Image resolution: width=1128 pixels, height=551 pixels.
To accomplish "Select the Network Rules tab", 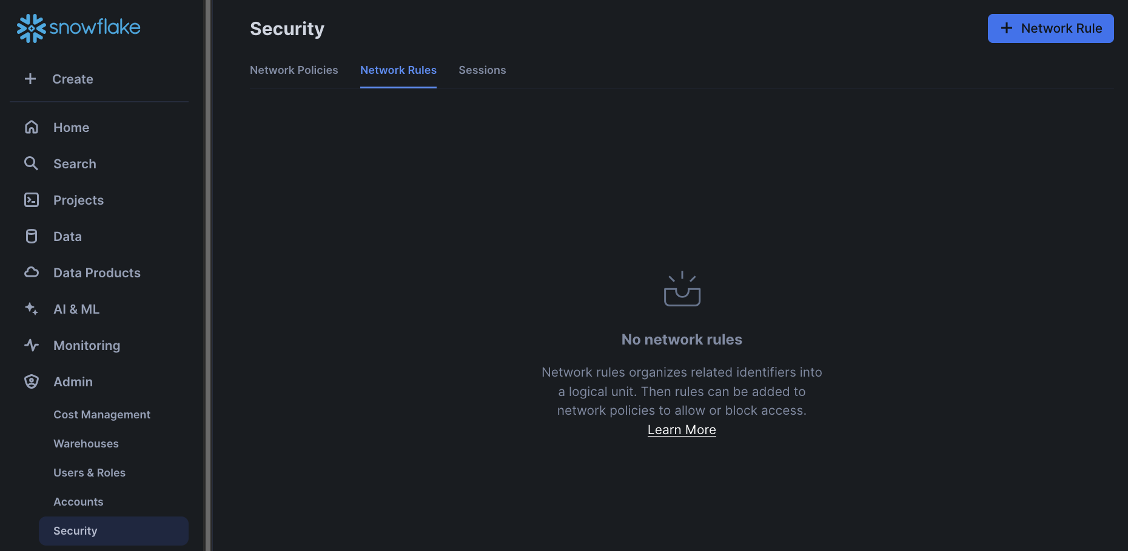I will pos(398,70).
